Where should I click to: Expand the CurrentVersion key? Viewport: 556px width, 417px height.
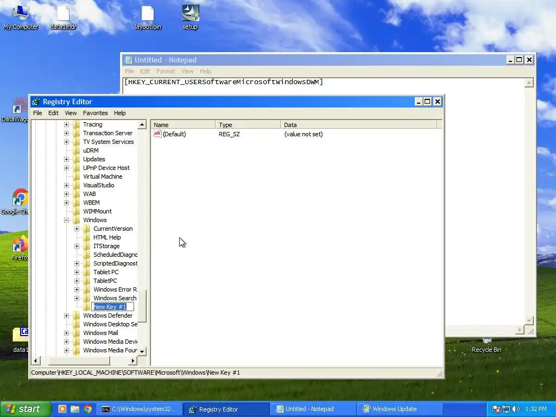tap(77, 229)
